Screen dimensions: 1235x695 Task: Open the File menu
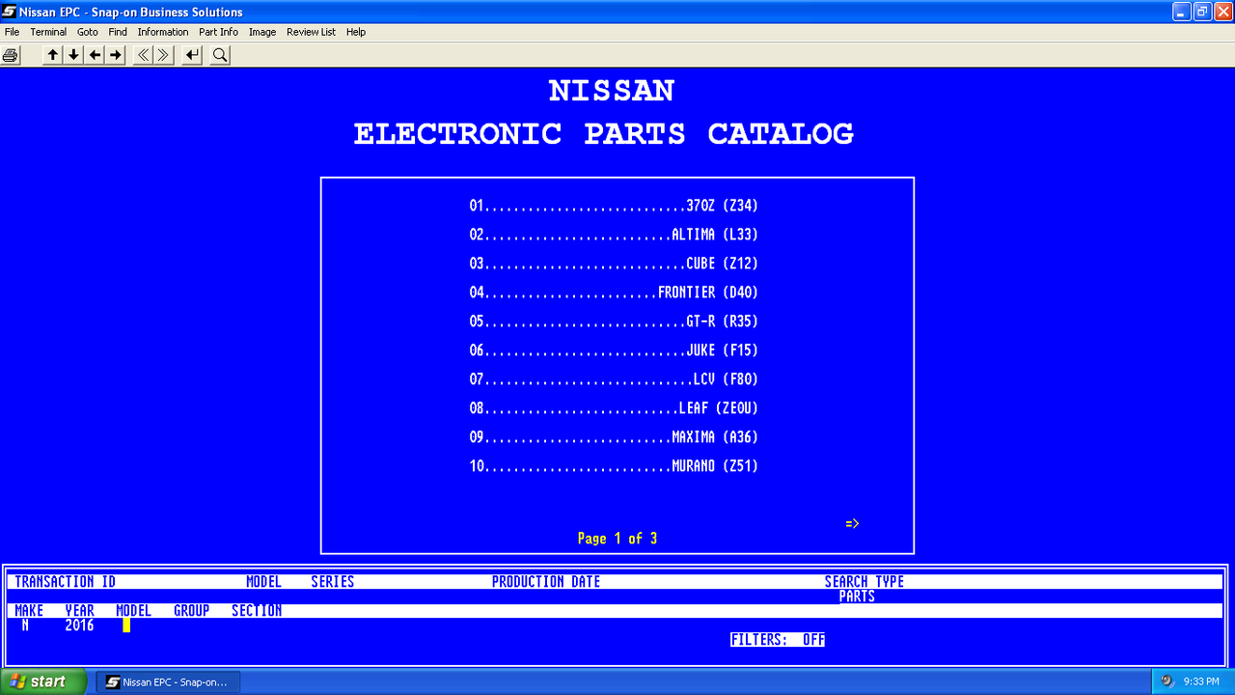pyautogui.click(x=12, y=32)
